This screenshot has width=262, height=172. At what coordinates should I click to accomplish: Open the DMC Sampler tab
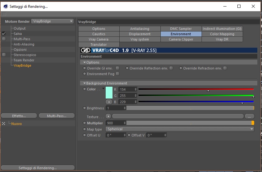[x=181, y=29]
